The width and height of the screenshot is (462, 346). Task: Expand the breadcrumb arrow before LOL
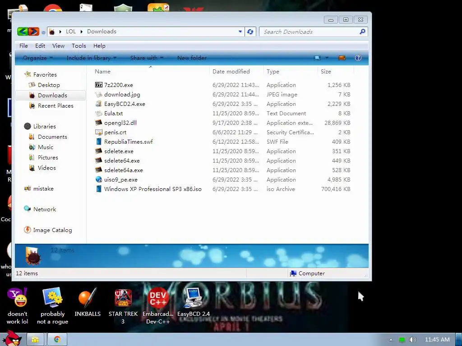60,32
